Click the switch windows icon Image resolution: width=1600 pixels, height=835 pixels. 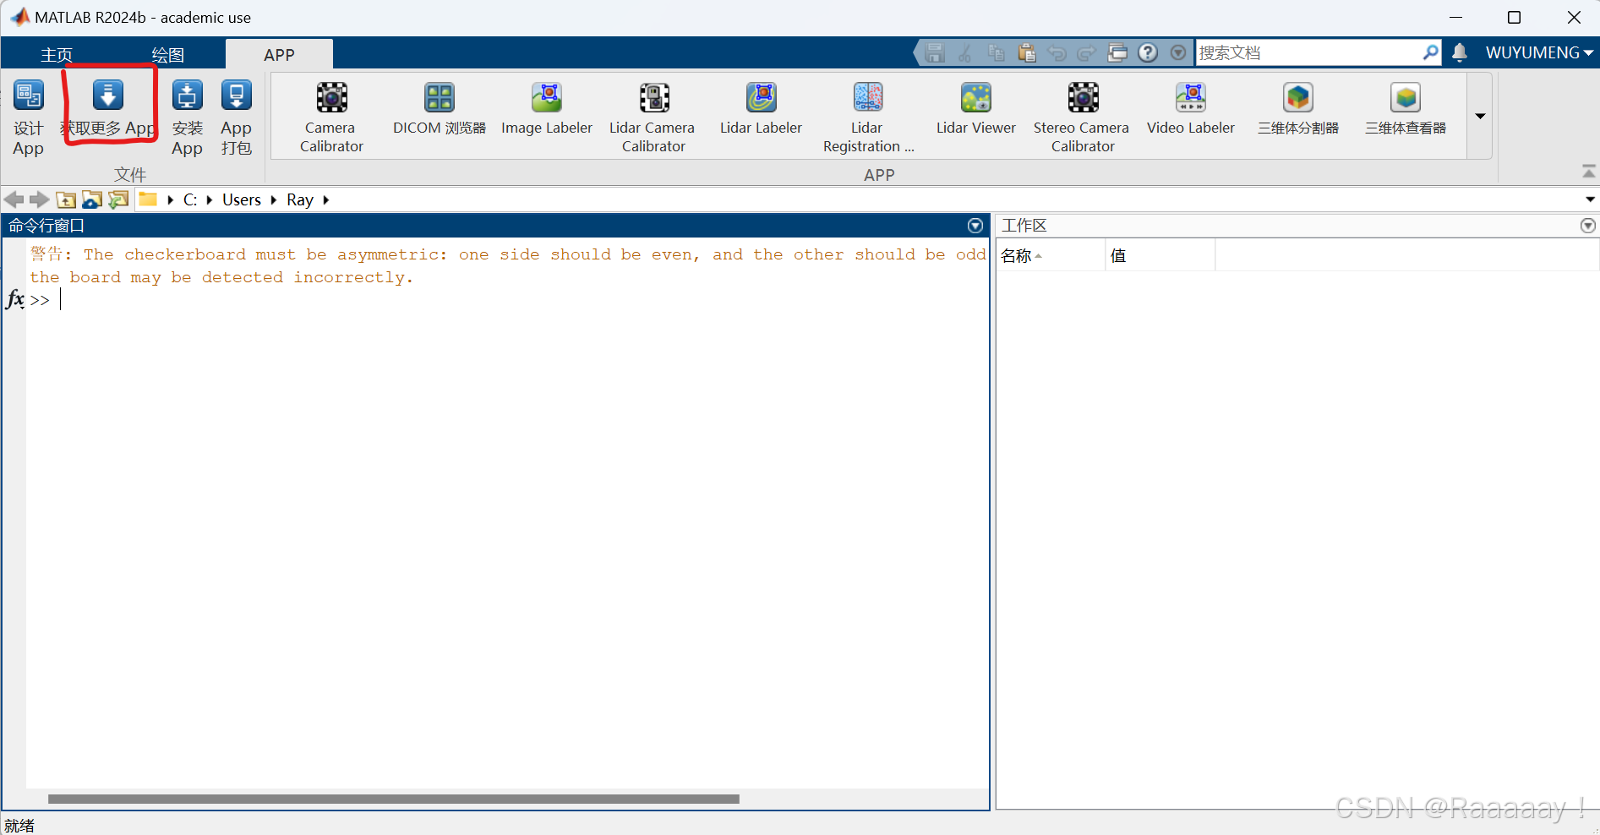[1117, 52]
